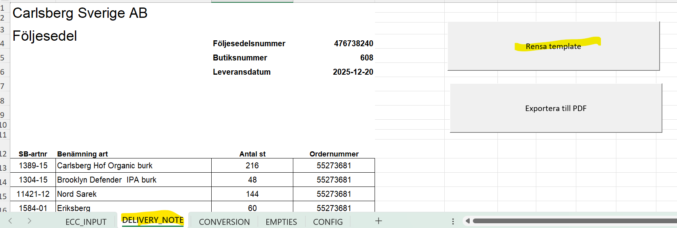677x228 pixels.
Task: Click the horizontal scrollbar left arrow
Action: [468, 221]
